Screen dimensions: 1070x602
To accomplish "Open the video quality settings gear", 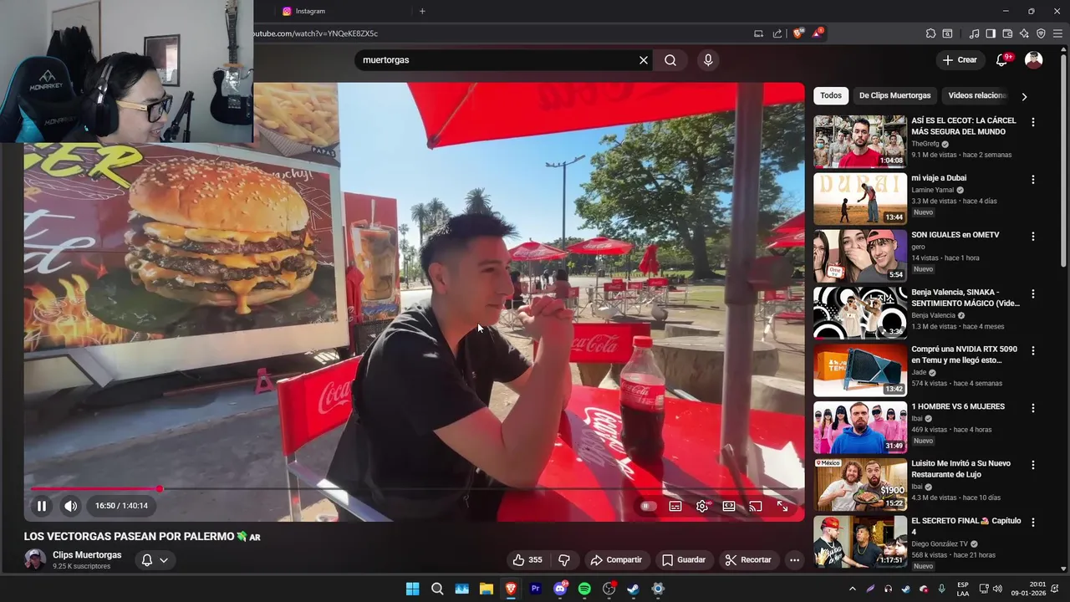I will click(702, 506).
